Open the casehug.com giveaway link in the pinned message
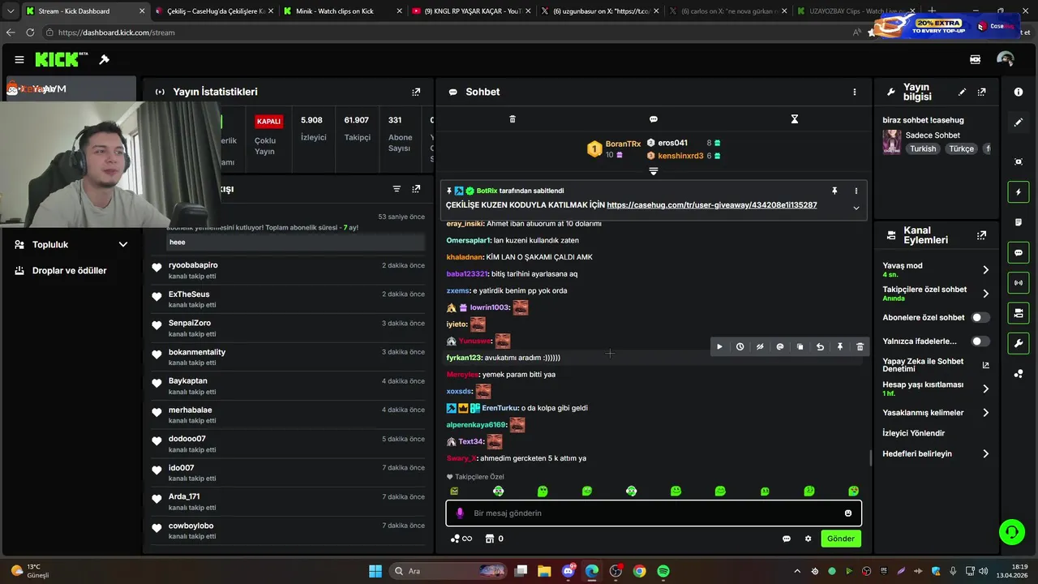The height and width of the screenshot is (584, 1038). pos(712,205)
